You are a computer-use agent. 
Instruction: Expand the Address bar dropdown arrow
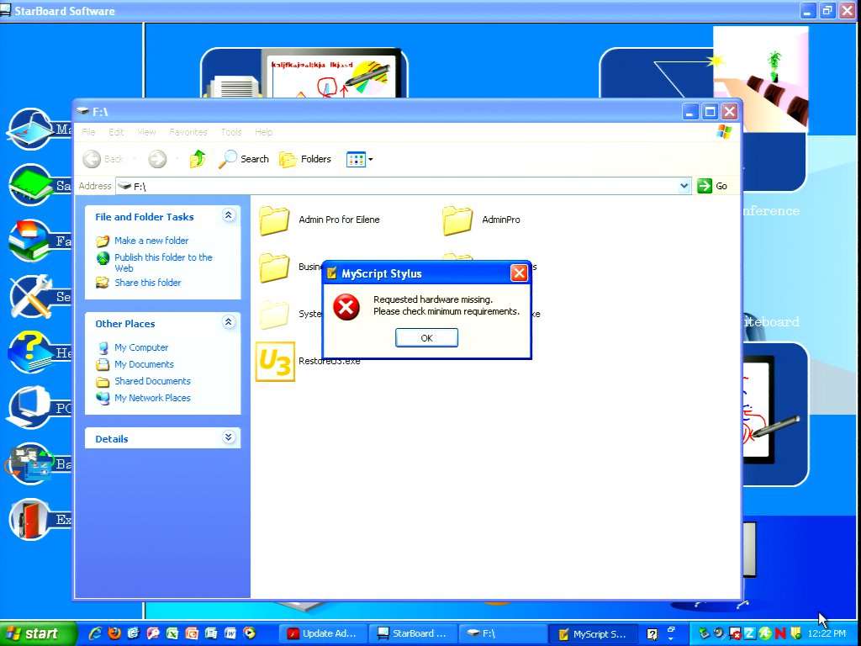pos(684,186)
